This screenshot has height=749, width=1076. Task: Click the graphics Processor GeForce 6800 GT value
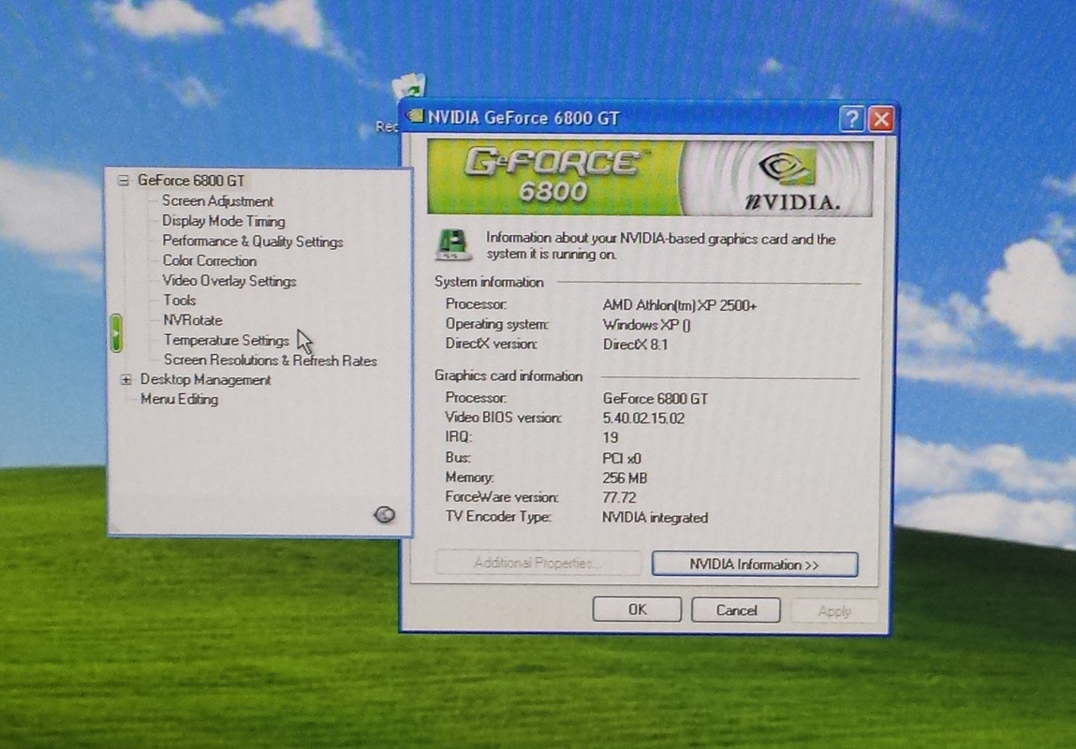pyautogui.click(x=655, y=399)
